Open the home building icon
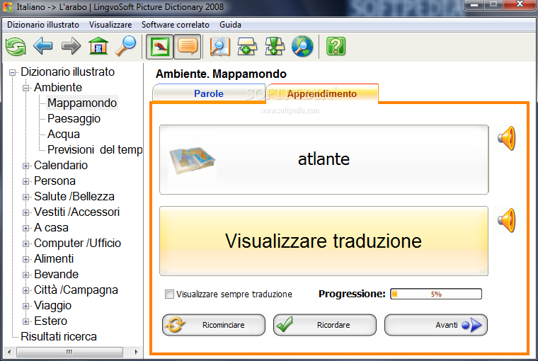 [x=98, y=46]
